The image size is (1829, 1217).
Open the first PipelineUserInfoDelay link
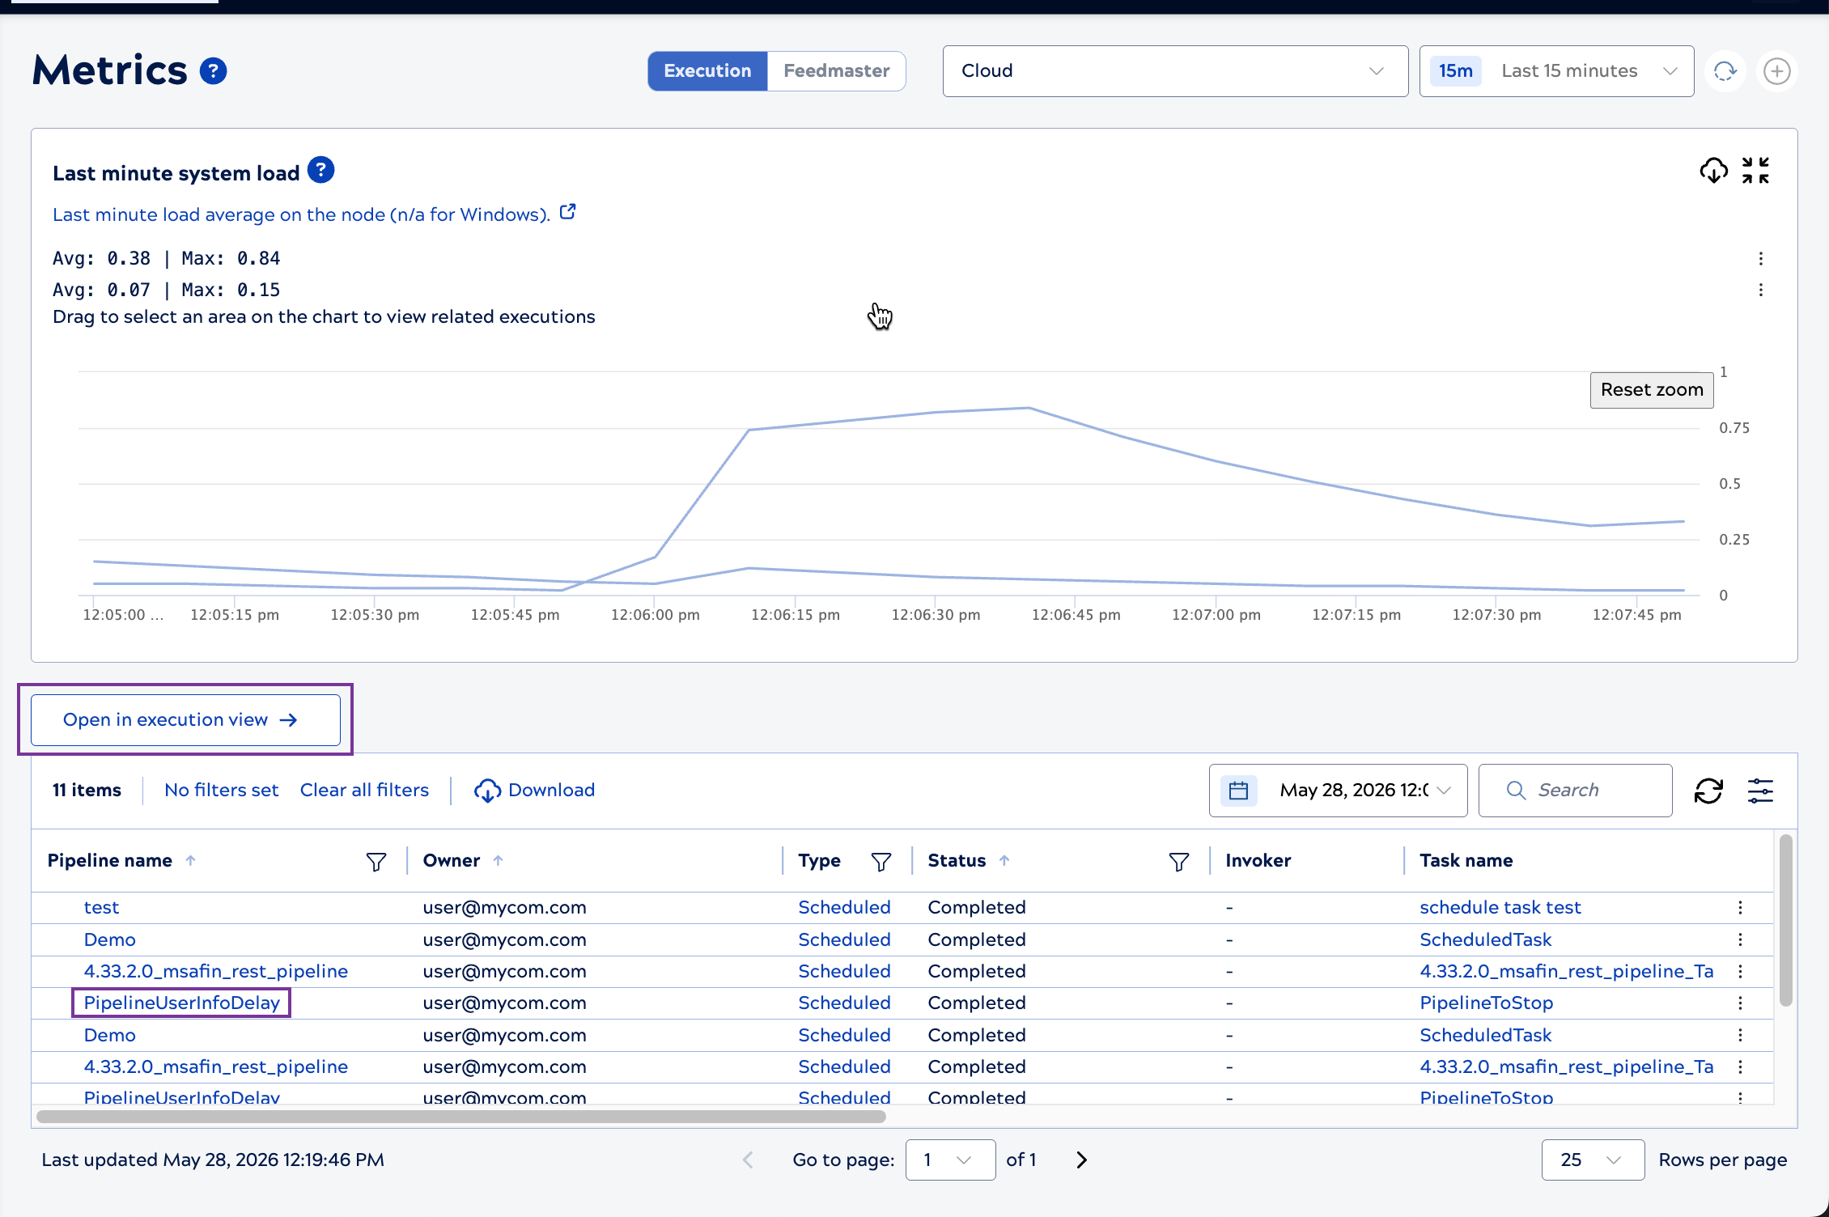tap(182, 1003)
